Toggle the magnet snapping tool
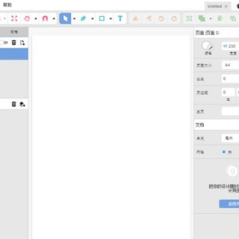The width and height of the screenshot is (239, 239). click(x=45, y=19)
